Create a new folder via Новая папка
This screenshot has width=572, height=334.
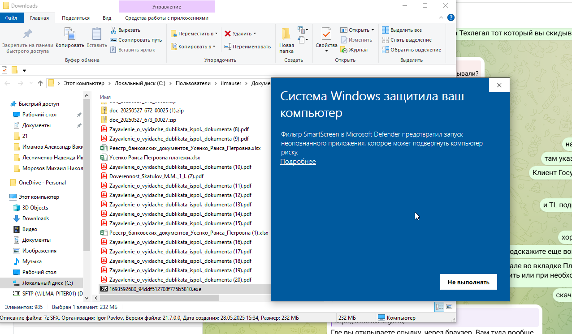click(286, 41)
